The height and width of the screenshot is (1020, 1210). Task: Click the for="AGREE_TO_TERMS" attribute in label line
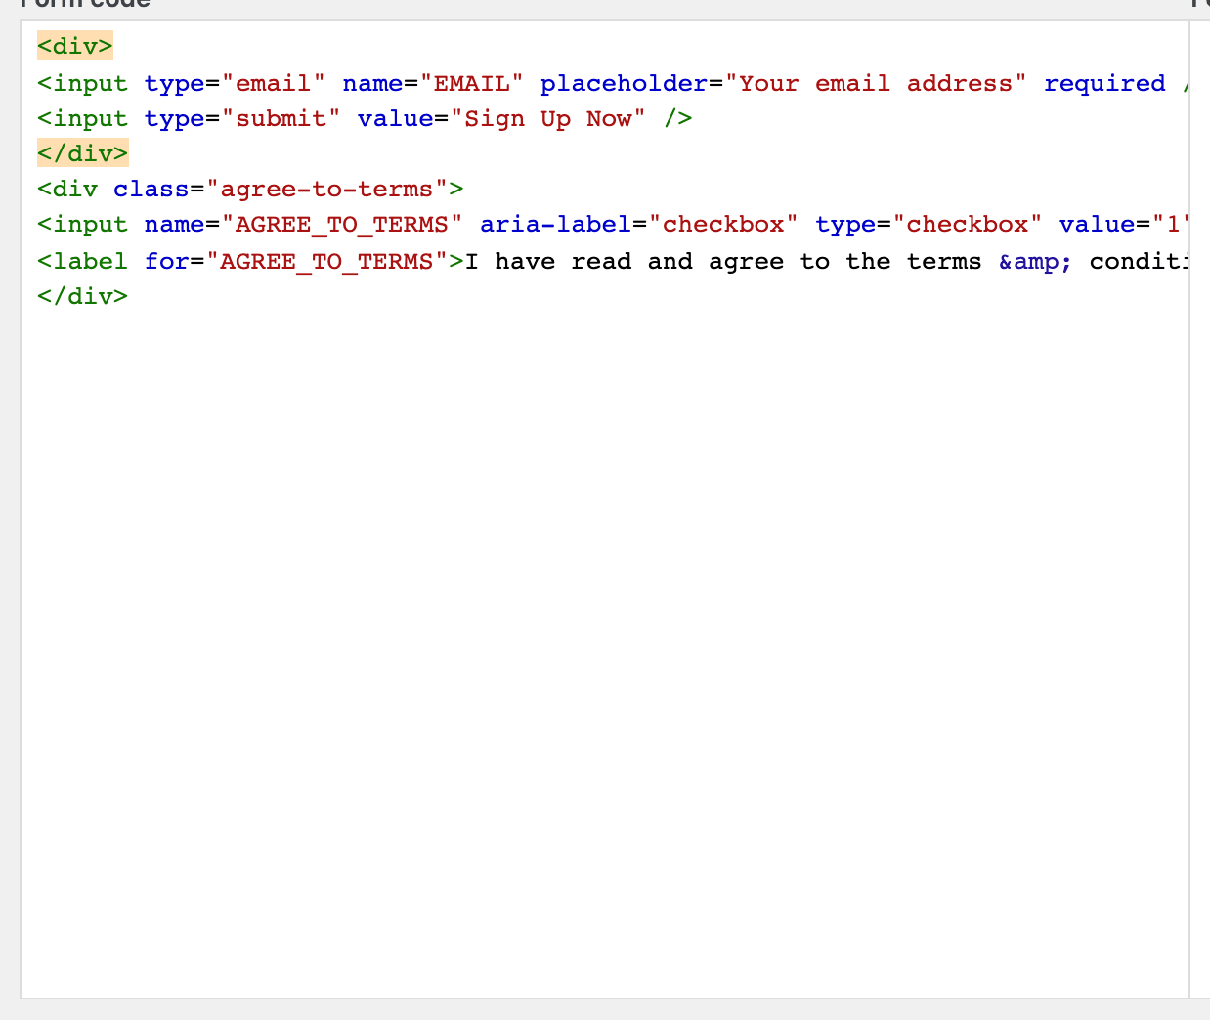click(296, 261)
